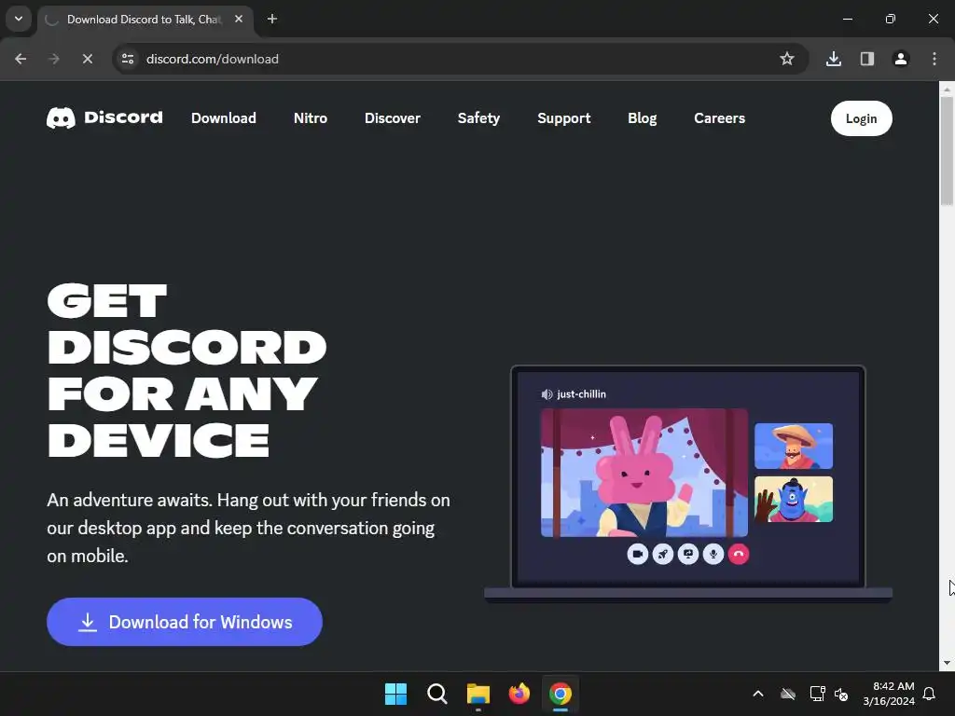Open a new browser tab
This screenshot has width=955, height=716.
(272, 19)
